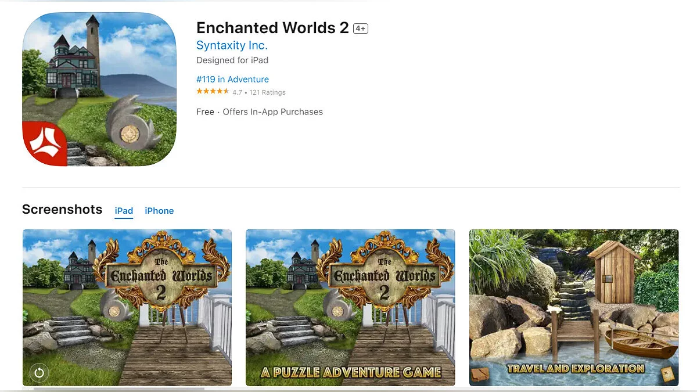Open the first Enchanted Worlds title screenshot
697x392 pixels.
(x=127, y=308)
